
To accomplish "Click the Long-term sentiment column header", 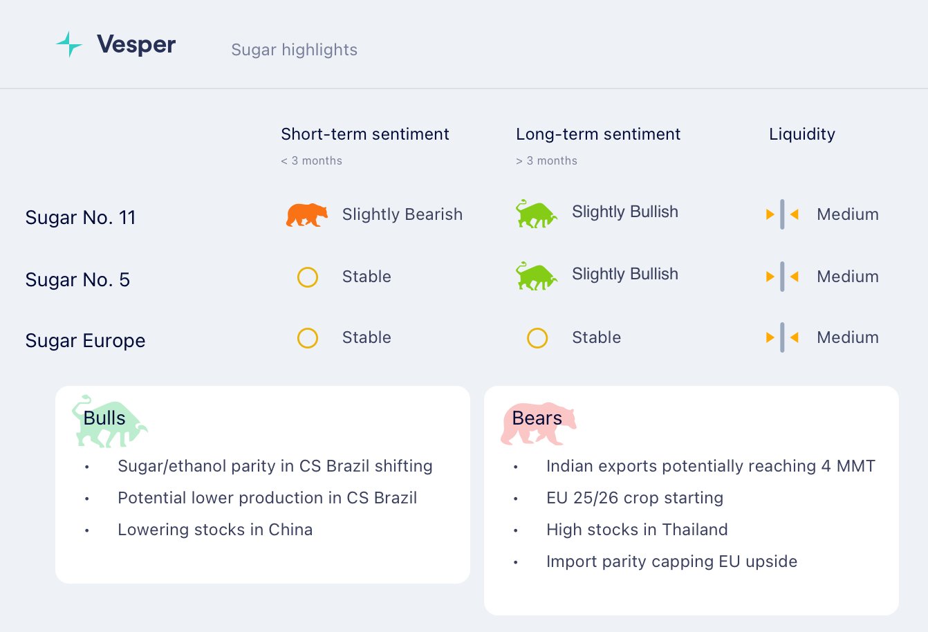I will tap(598, 134).
